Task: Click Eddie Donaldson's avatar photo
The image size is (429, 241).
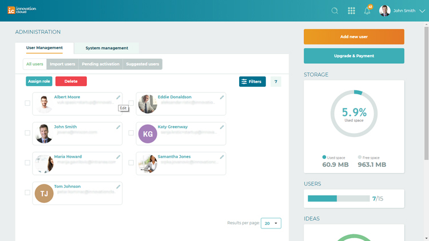Action: coord(148,104)
